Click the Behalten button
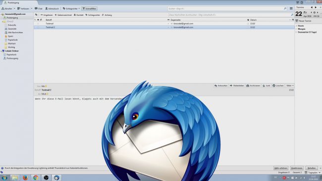The image size is (322, 181). (311, 168)
